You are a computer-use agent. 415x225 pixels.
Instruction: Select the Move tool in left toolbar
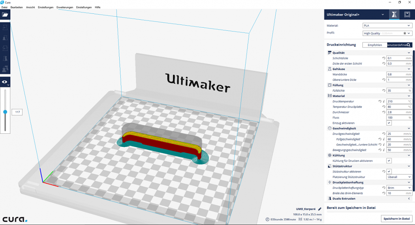click(5, 28)
